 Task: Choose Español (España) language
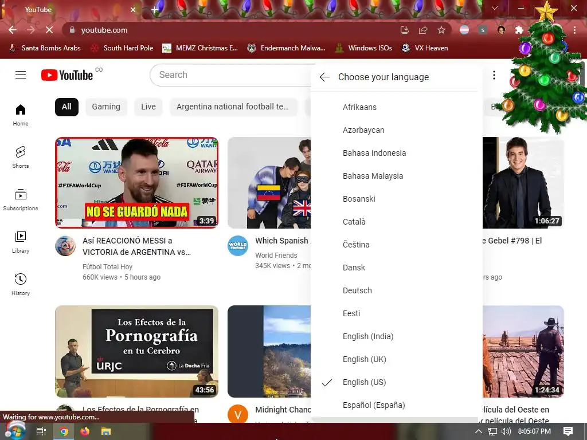click(397, 405)
